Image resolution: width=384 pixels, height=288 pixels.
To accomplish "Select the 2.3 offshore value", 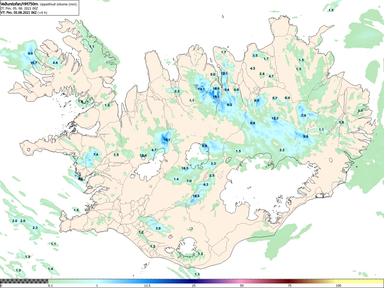I will (35, 228).
